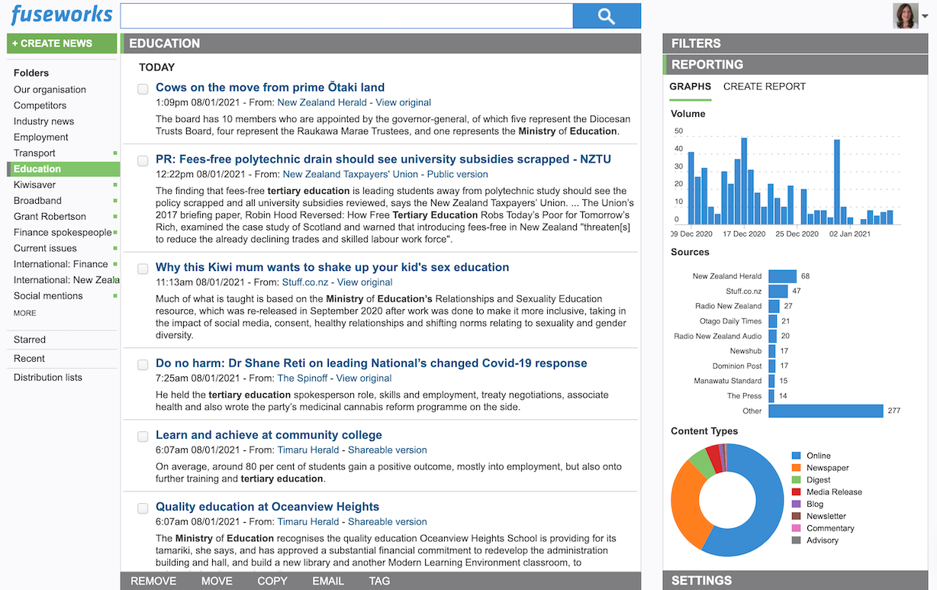This screenshot has width=937, height=590.
Task: Open Do no harm: Dr Shane Reti headline
Action: pos(372,363)
